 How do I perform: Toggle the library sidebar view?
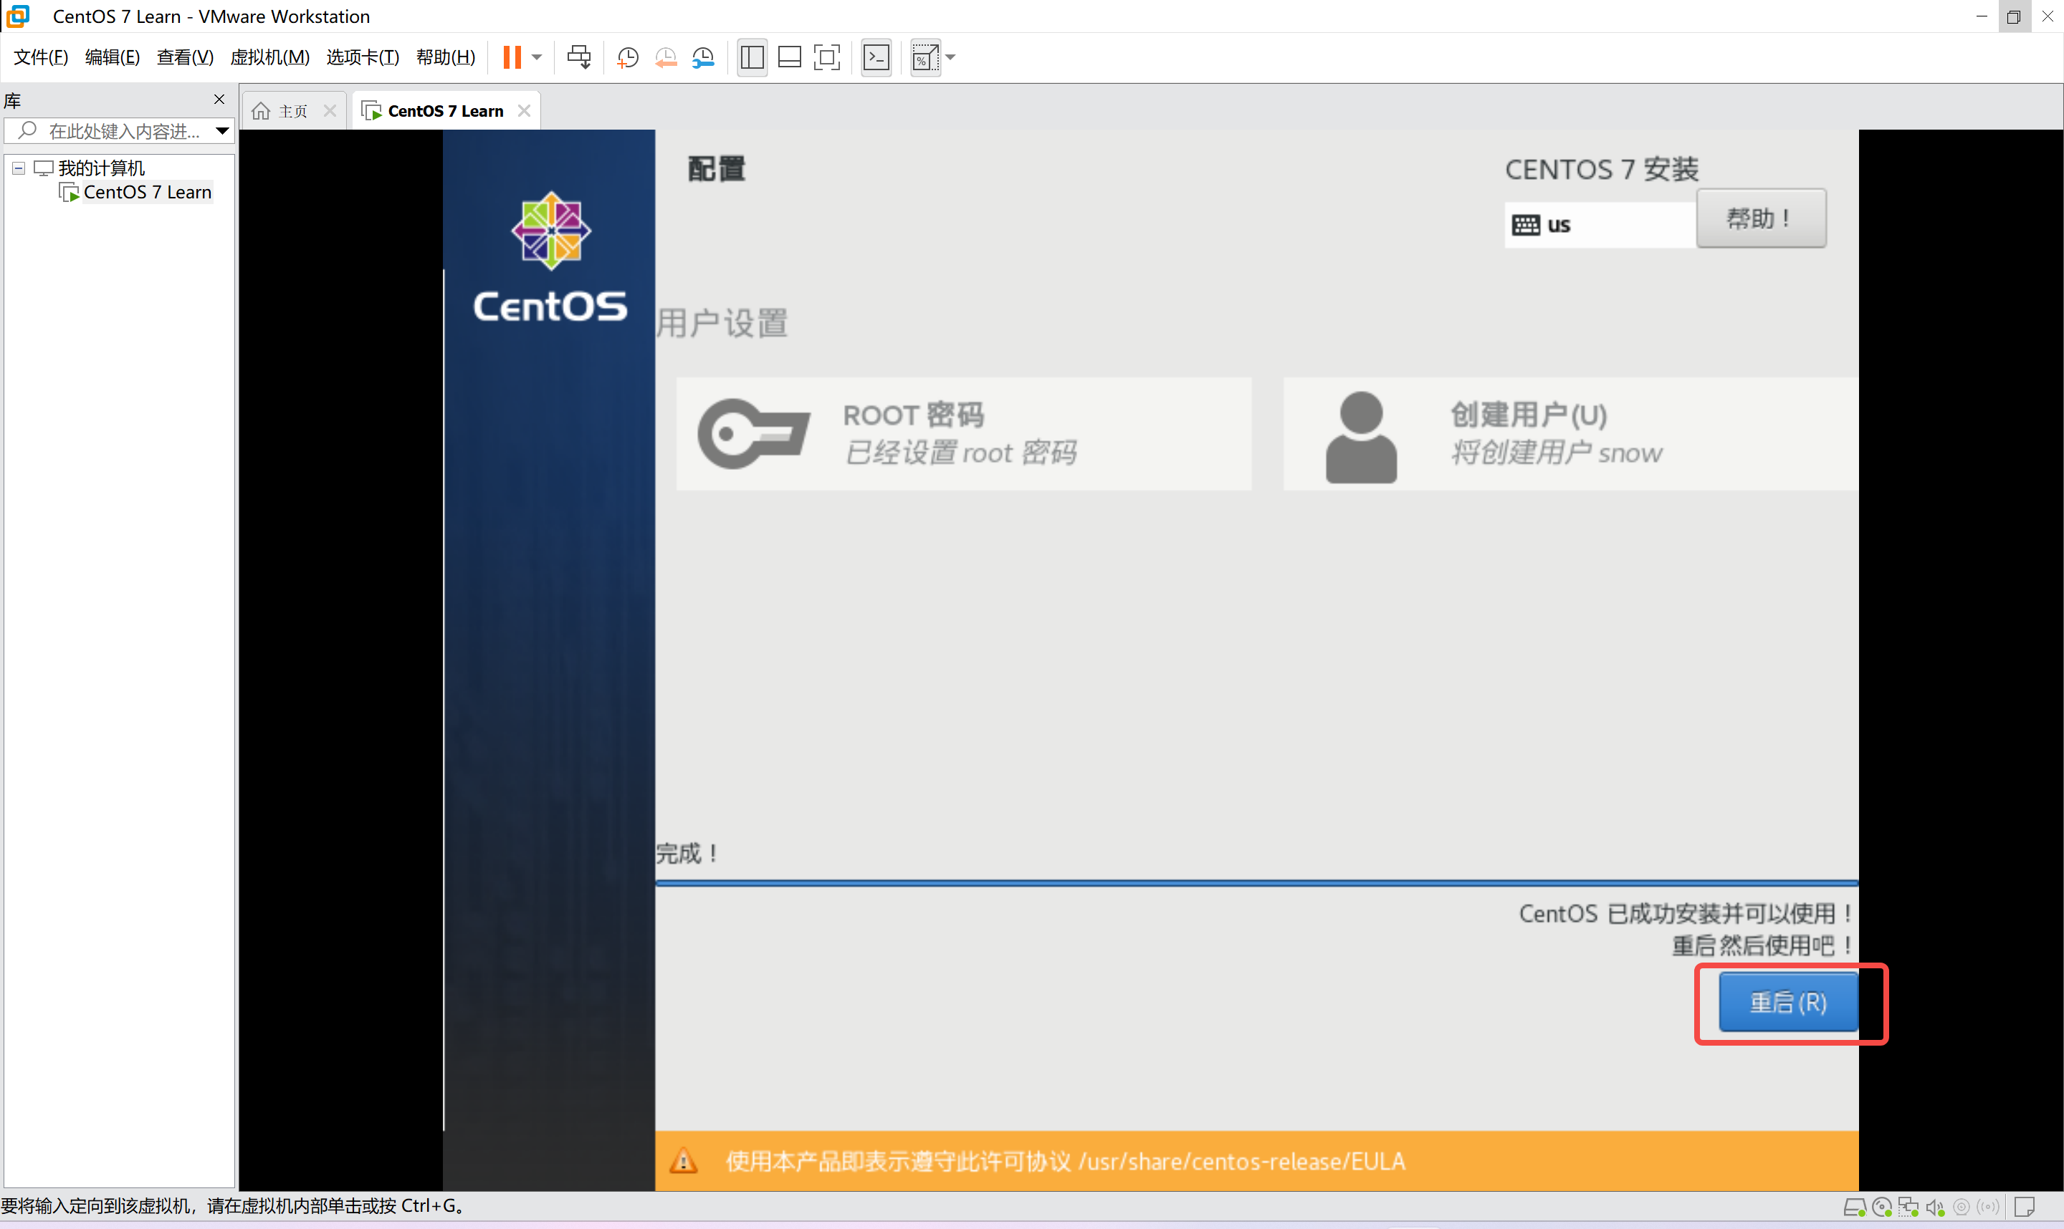tap(752, 57)
